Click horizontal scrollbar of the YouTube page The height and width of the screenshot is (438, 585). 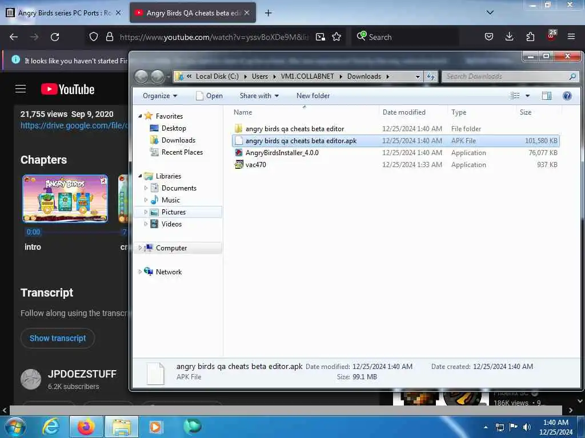(x=286, y=410)
